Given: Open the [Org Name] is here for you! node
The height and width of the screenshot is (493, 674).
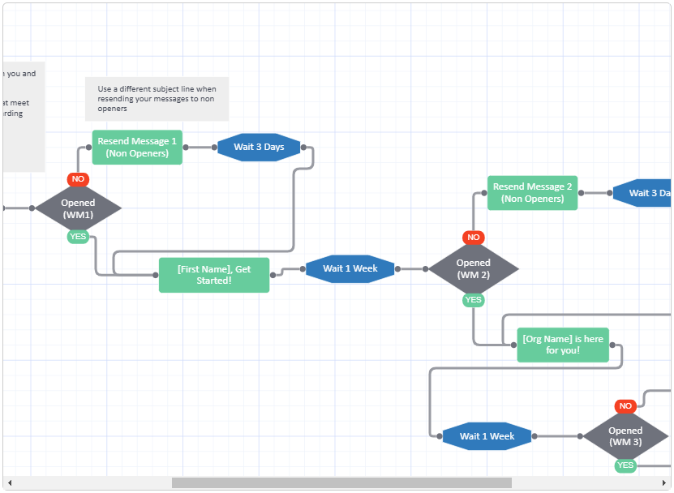Looking at the screenshot, I should (x=563, y=345).
